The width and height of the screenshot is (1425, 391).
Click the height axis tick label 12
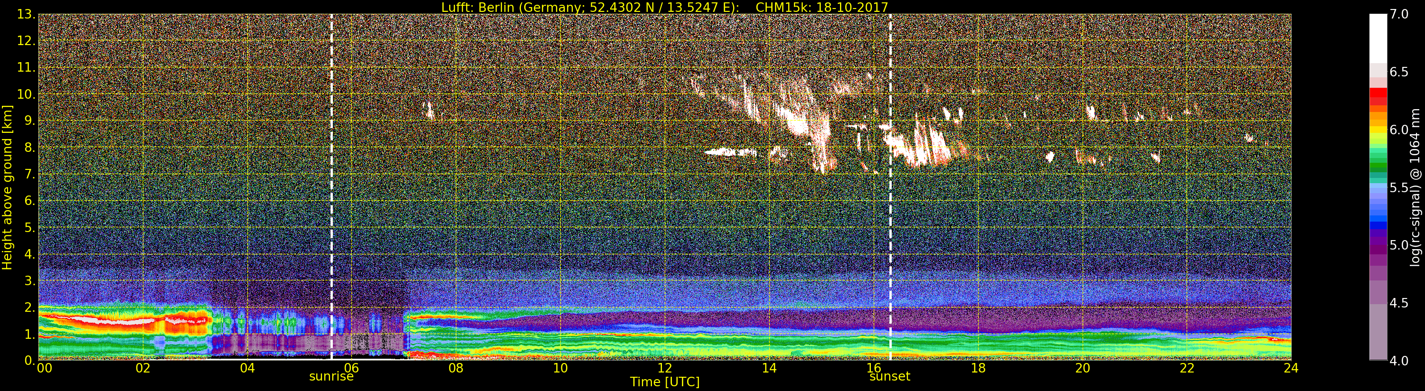26,41
